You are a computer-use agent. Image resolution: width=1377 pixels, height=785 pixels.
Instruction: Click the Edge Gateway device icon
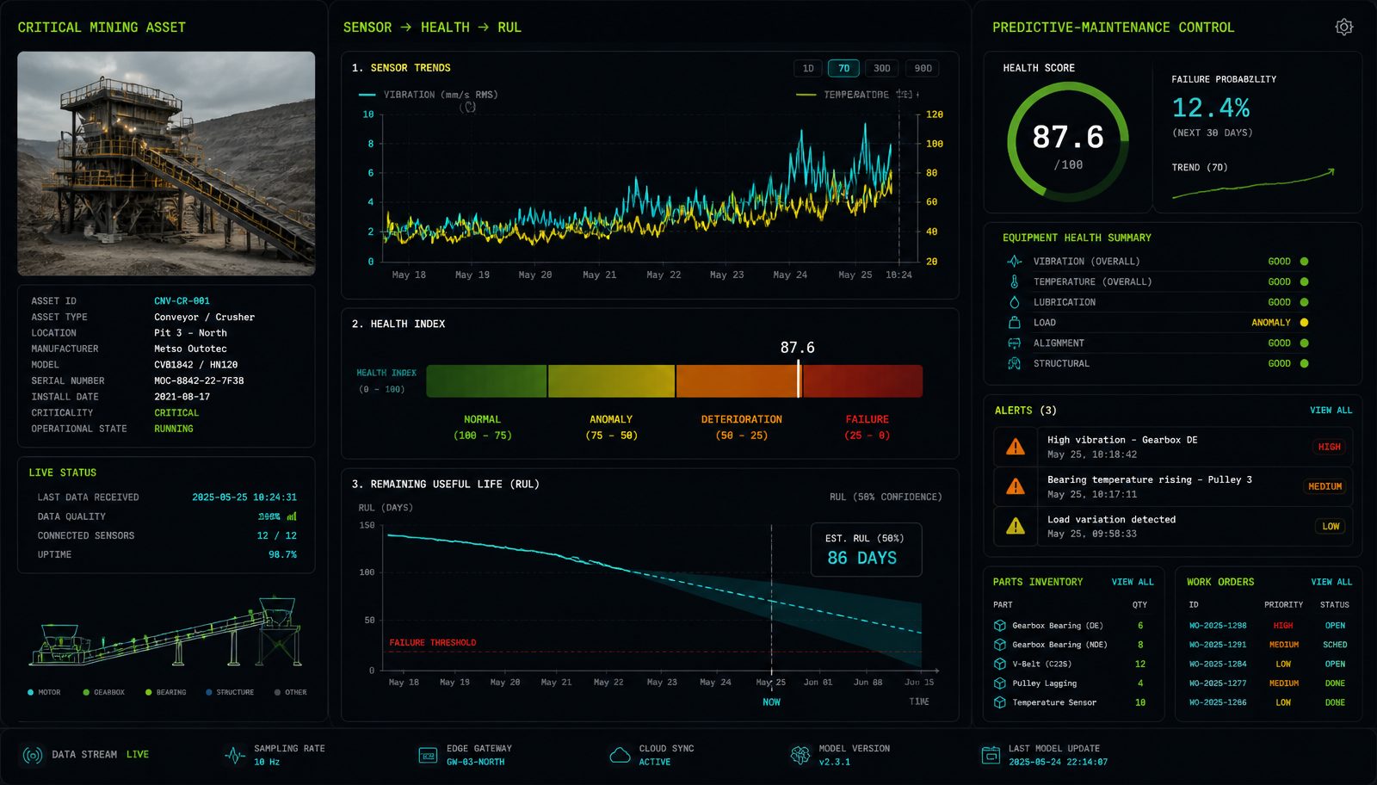(428, 756)
